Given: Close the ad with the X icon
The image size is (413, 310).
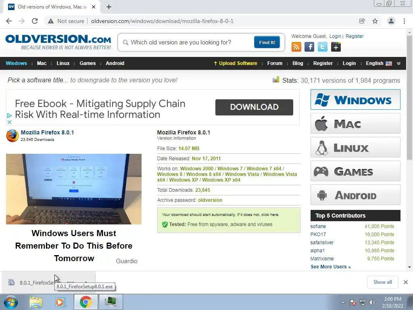Looking at the screenshot, I should 9,122.
